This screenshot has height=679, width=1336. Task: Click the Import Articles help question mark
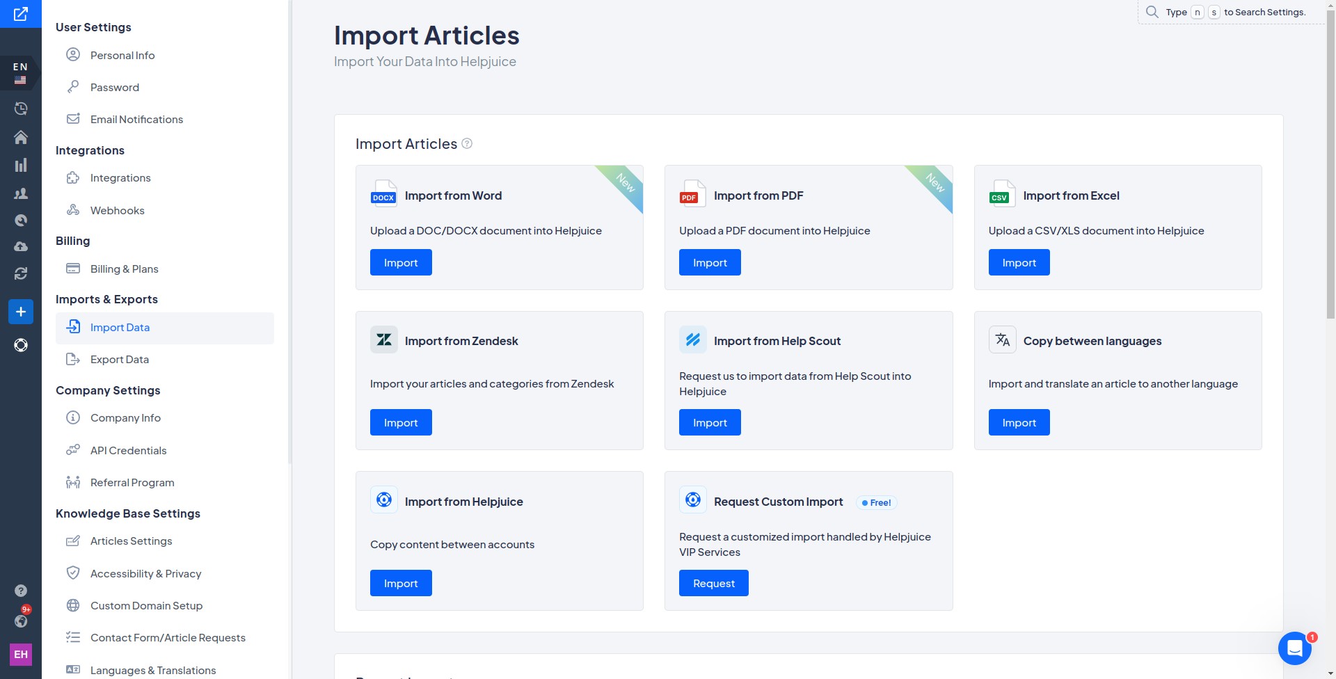466,143
